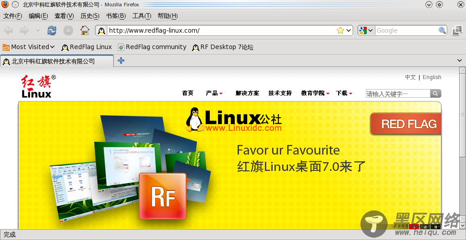Expand the 下载 navigation menu

click(x=344, y=93)
